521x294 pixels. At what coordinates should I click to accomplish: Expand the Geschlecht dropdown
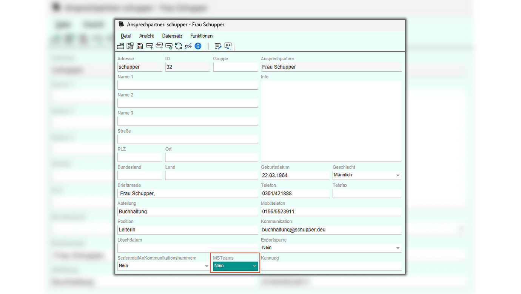coord(398,175)
